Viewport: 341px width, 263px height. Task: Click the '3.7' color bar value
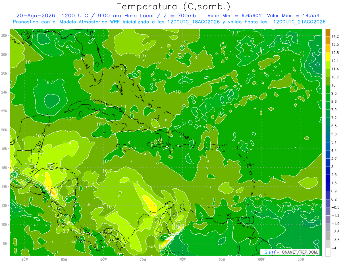334,158
